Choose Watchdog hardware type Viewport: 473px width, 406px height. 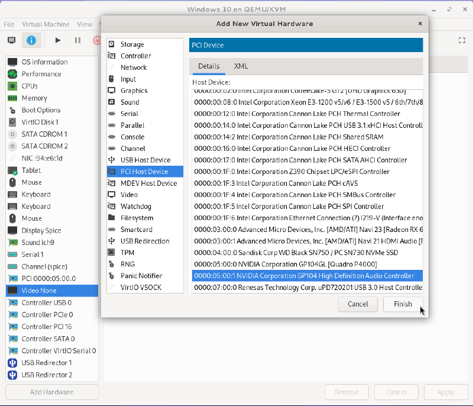click(145, 206)
